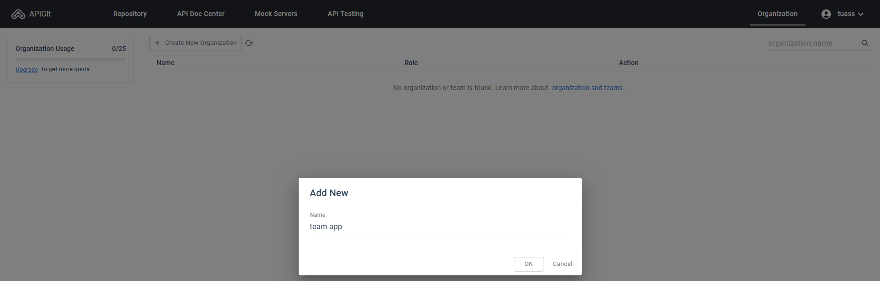Follow the Upgrade link
The image size is (880, 281).
(x=26, y=70)
